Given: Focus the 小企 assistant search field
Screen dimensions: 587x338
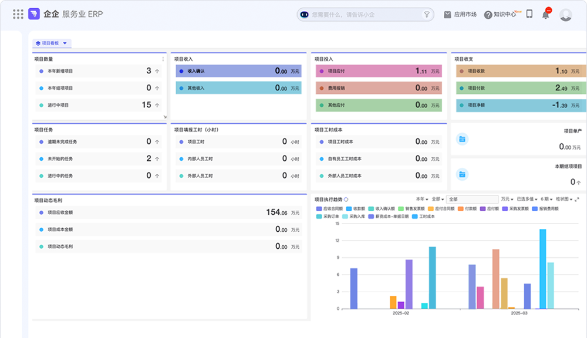Looking at the screenshot, I should [x=365, y=15].
